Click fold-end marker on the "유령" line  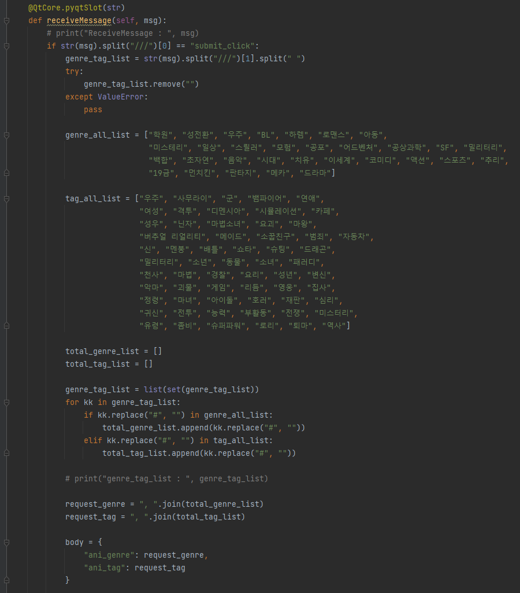6,326
